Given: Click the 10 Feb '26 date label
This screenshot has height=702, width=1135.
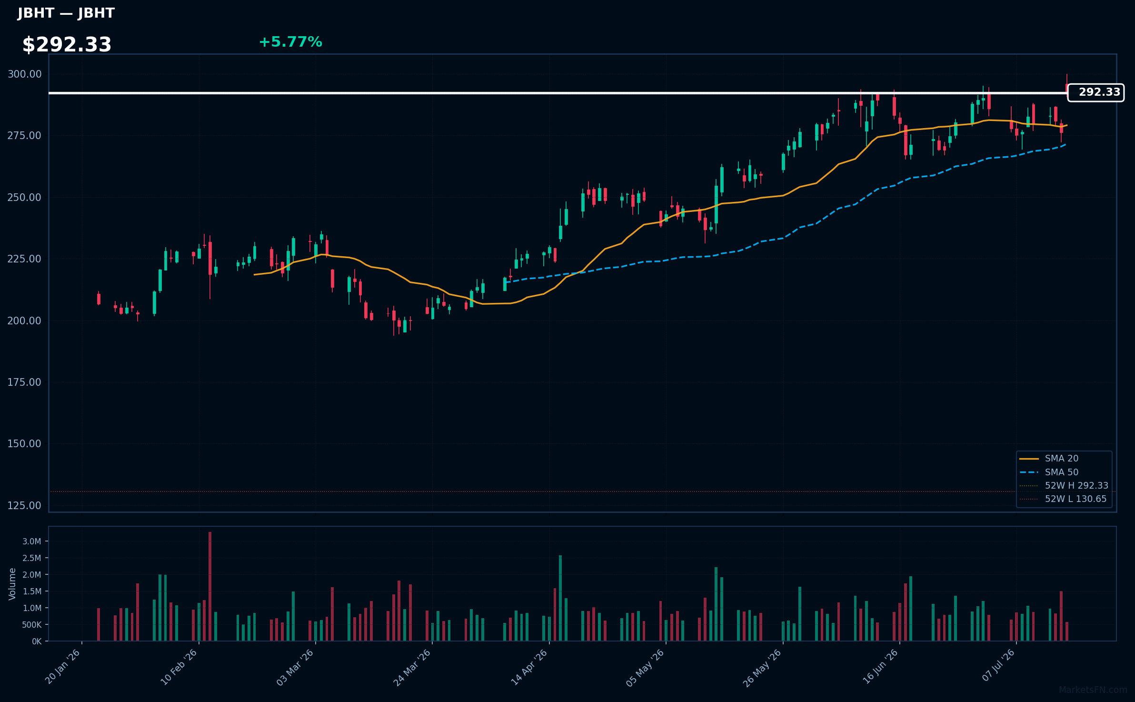Looking at the screenshot, I should point(179,667).
